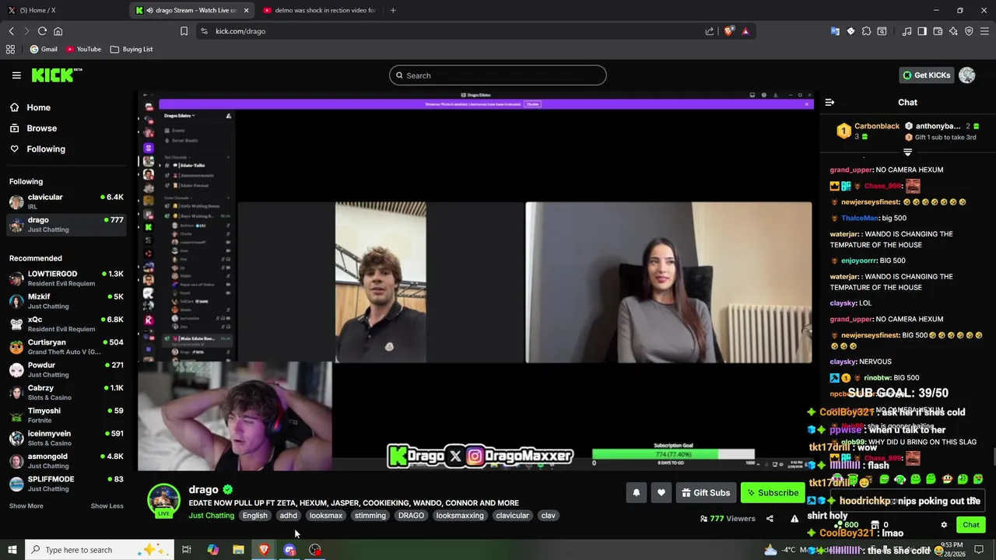The width and height of the screenshot is (996, 560).
Task: Open the user profile avatar menu
Action: coord(967,75)
